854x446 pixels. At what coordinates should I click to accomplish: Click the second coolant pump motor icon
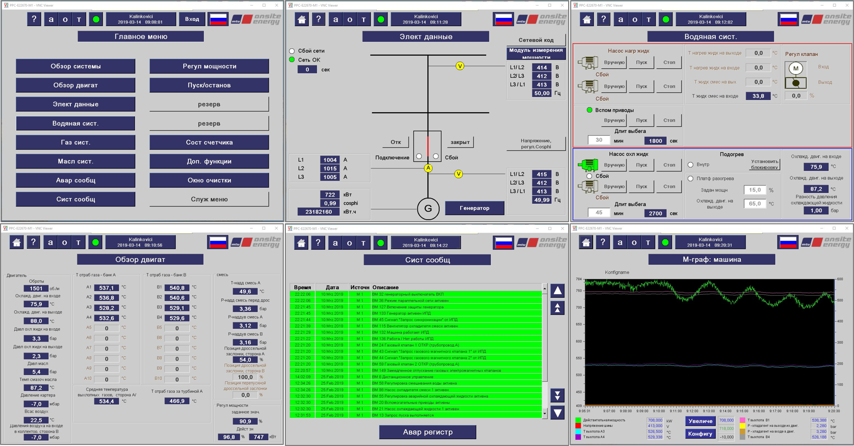click(x=588, y=186)
